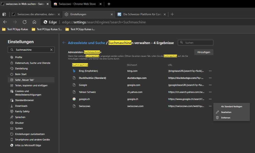Click the Google logo icon beside google.ch
This screenshot has width=255, height=153.
pyautogui.click(x=74, y=99)
